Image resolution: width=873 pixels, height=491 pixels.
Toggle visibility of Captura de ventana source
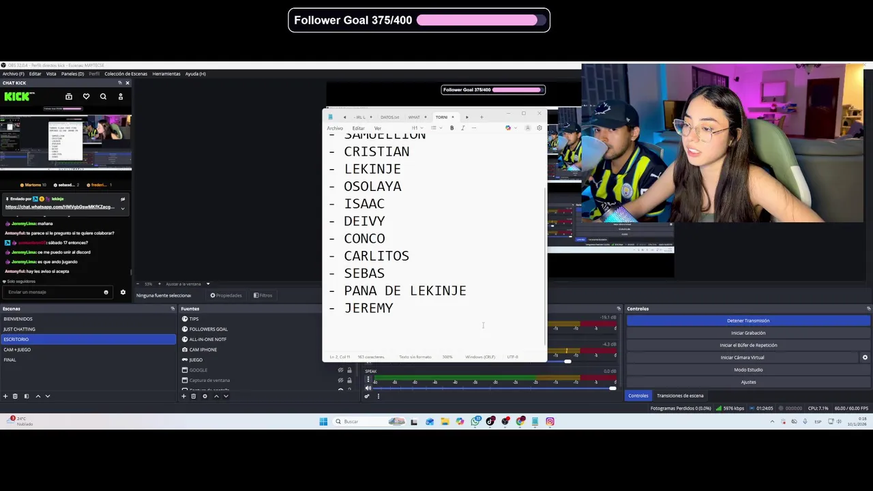340,381
